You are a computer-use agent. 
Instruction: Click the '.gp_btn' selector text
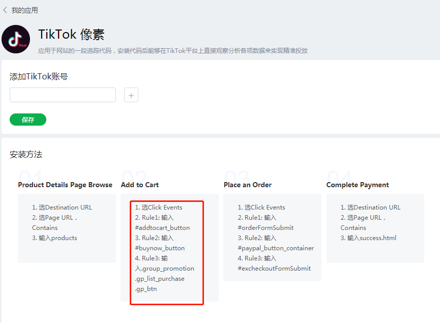(x=146, y=289)
